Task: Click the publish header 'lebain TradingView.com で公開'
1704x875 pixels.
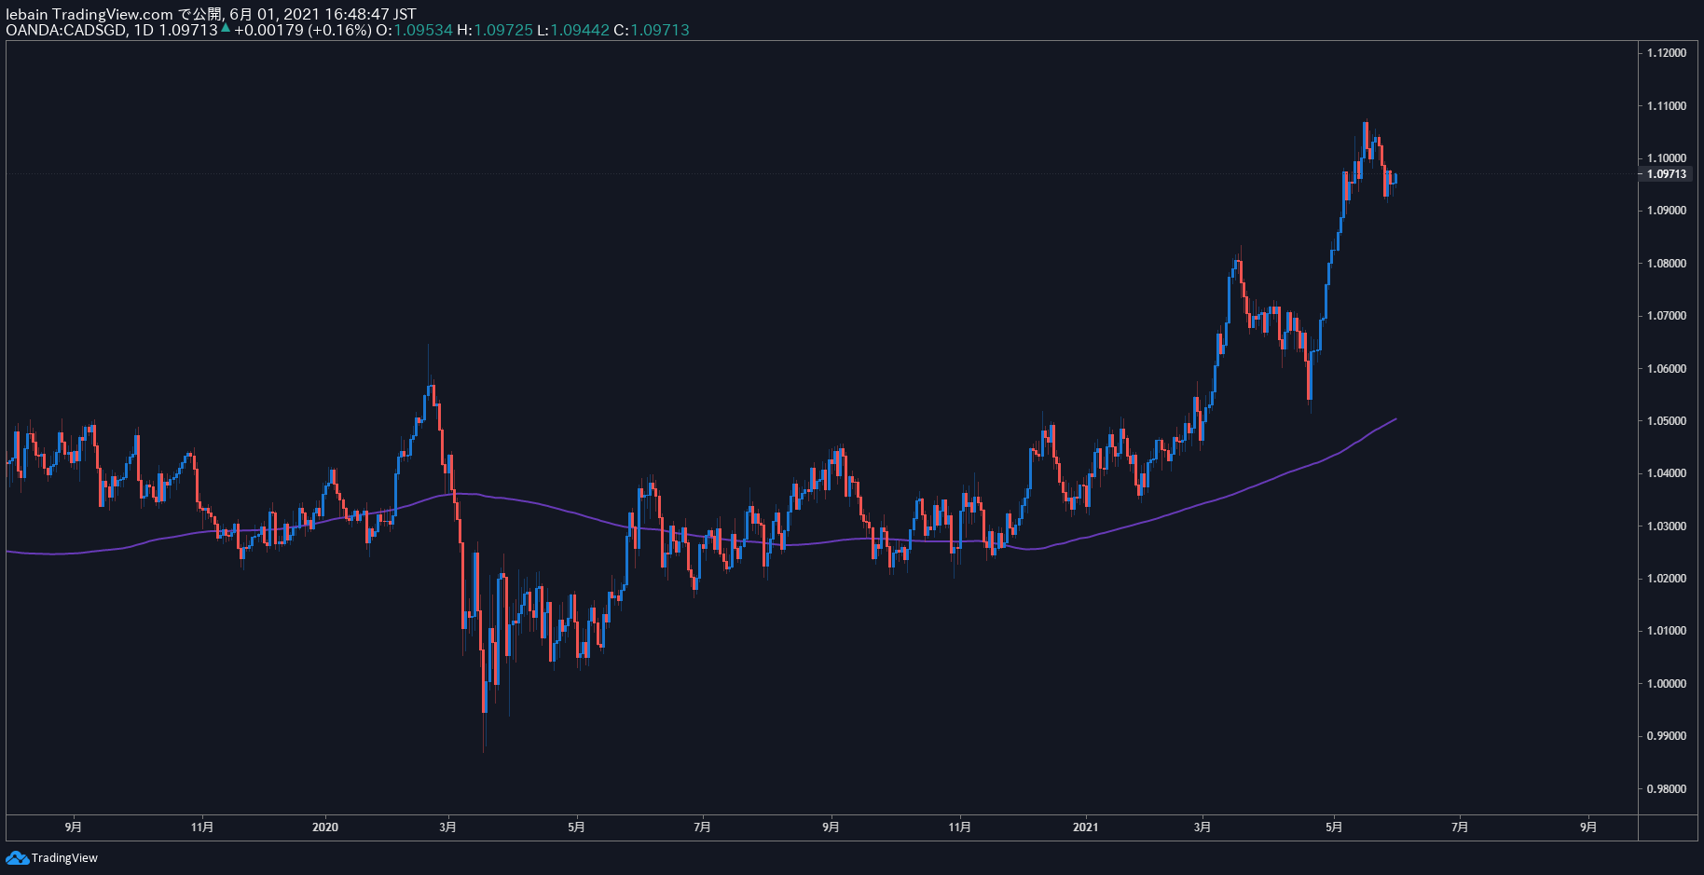Action: point(113,14)
